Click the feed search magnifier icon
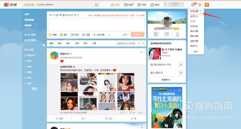The image size is (241, 129). click(x=139, y=43)
